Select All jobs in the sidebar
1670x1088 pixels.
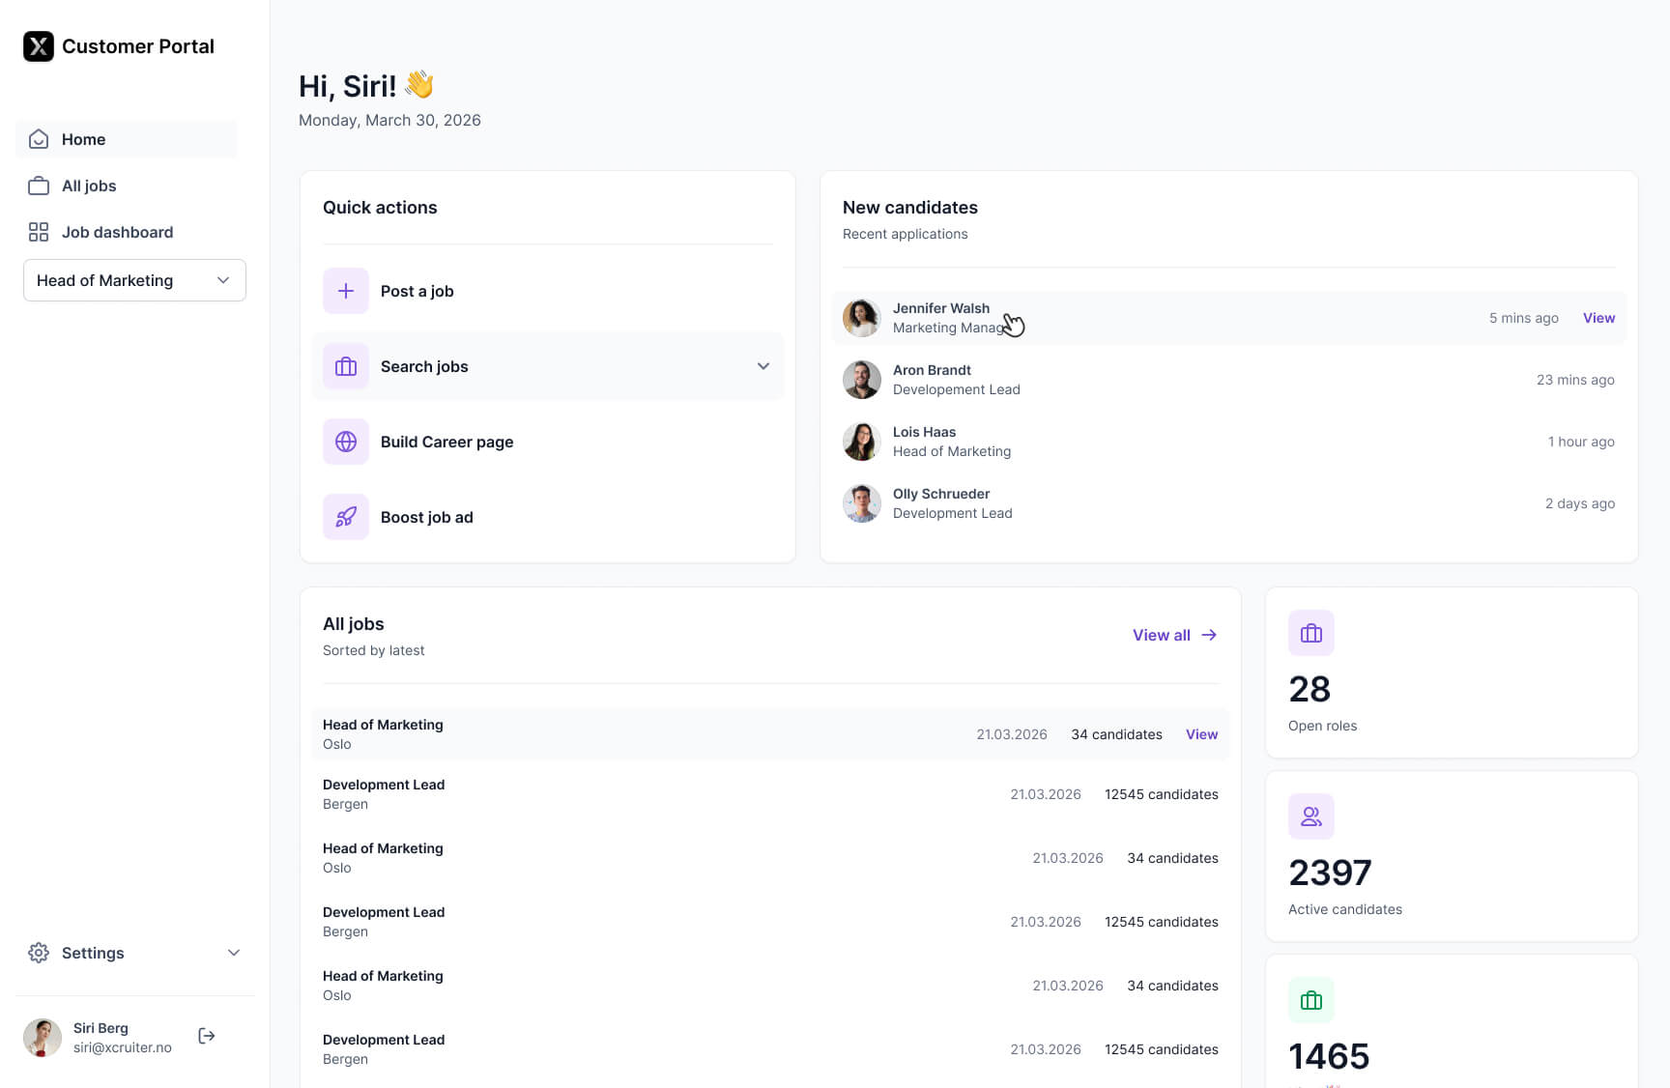tap(88, 186)
